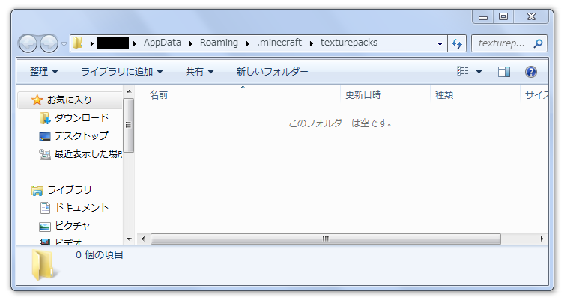Click the デスクトップ monitor icon
The height and width of the screenshot is (300, 564).
tap(45, 136)
